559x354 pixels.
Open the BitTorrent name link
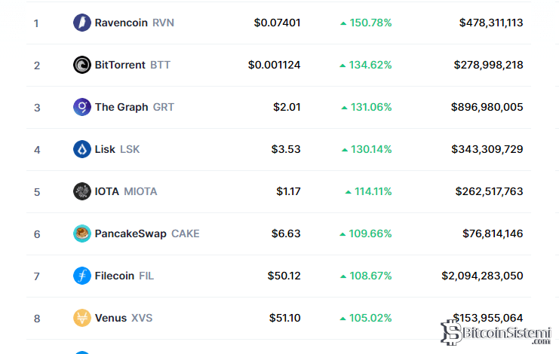click(x=120, y=65)
